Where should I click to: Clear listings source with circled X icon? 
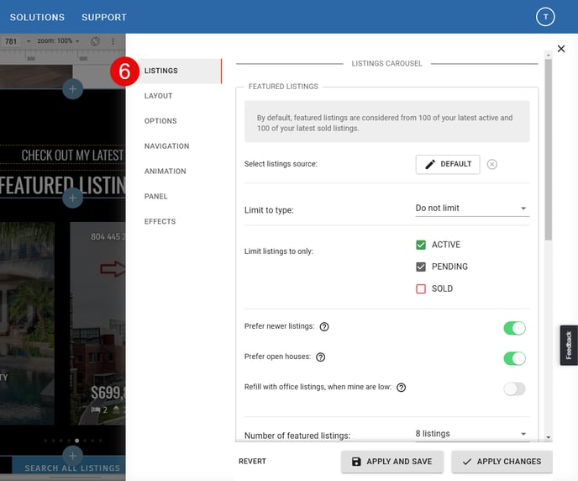pos(491,164)
